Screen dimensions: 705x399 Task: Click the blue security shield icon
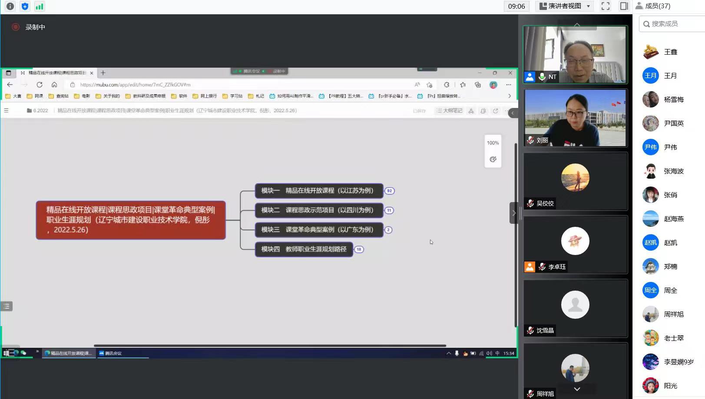tap(25, 6)
